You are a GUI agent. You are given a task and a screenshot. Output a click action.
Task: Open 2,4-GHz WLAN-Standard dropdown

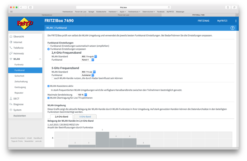pos(89,57)
